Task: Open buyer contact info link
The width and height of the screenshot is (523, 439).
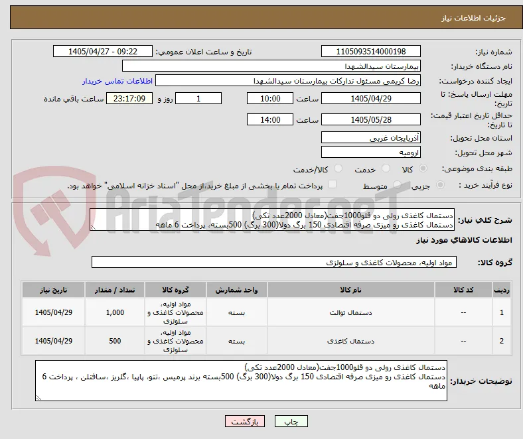Action: coord(117,81)
